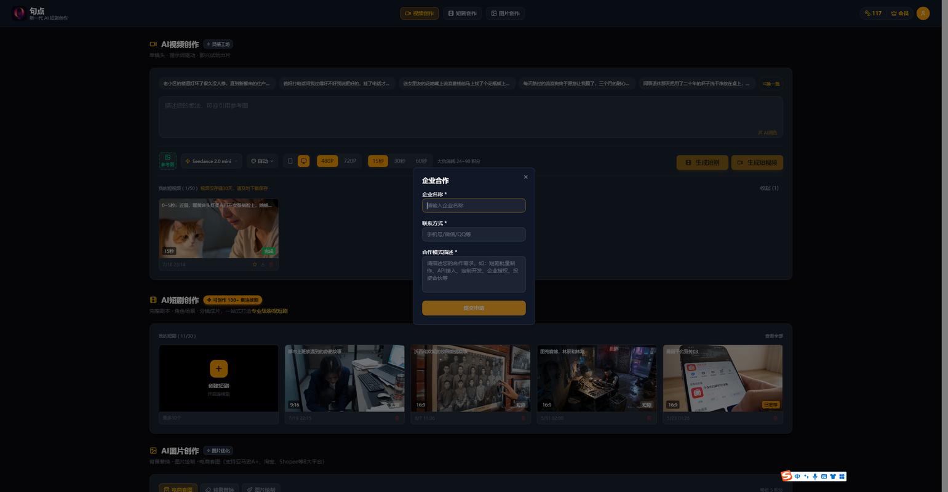
Task: Open the Seedance 2.0 mini model dropdown
Action: click(212, 161)
